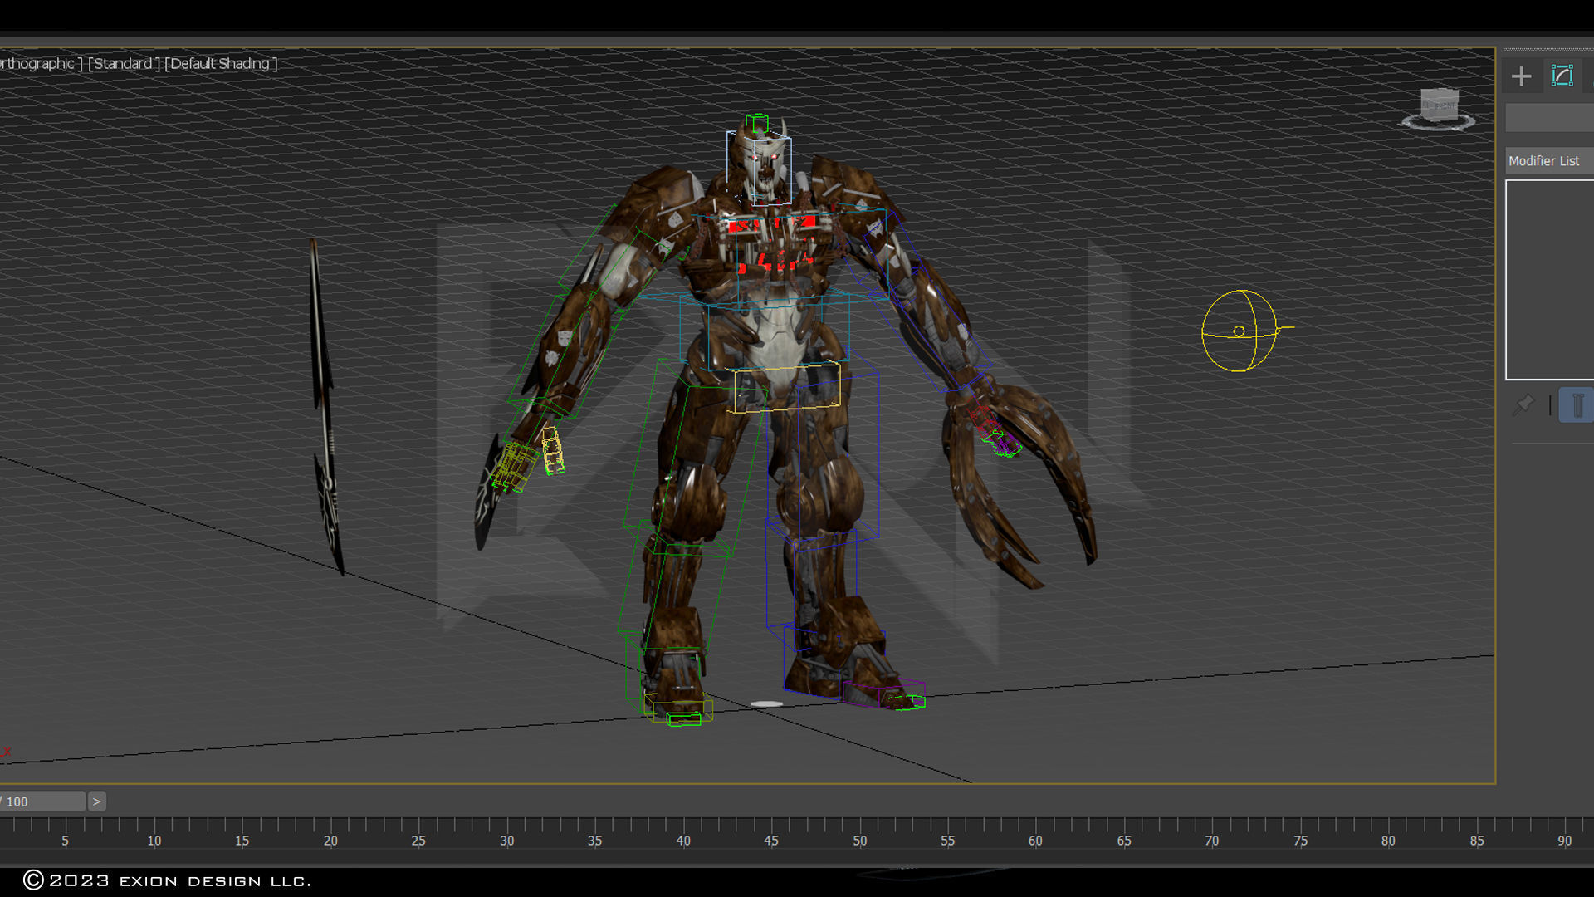This screenshot has width=1594, height=897.
Task: Click the ViewCube compass ring
Action: click(1439, 125)
